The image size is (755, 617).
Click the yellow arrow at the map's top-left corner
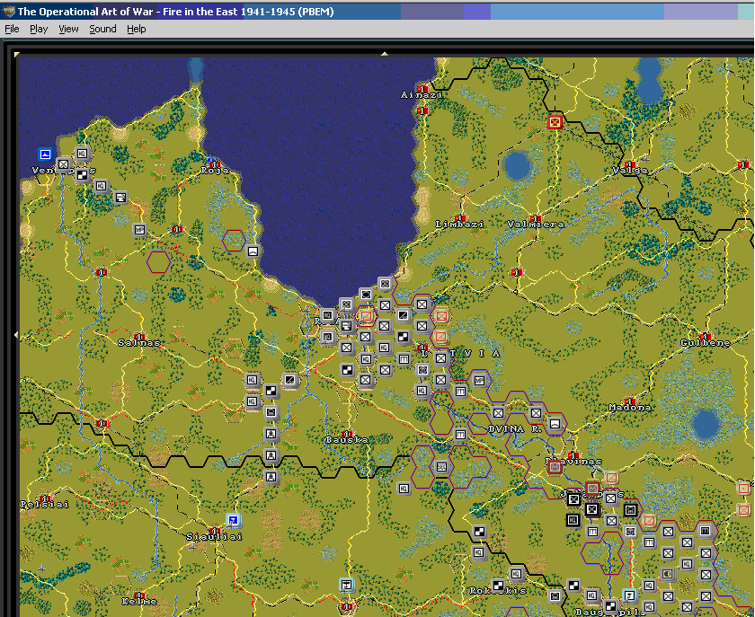[x=17, y=55]
